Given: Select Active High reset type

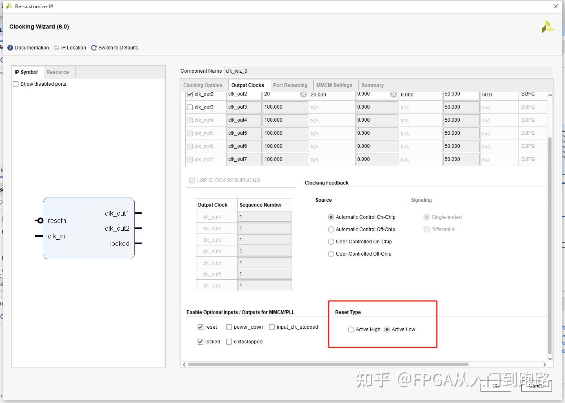Looking at the screenshot, I should click(351, 329).
